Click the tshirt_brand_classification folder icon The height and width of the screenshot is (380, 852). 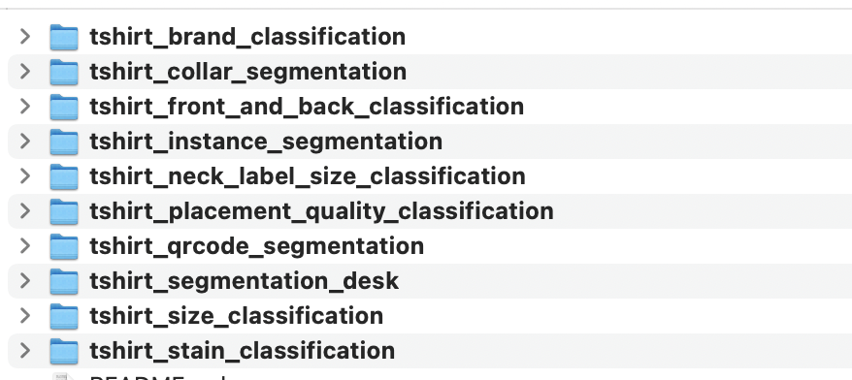coord(64,37)
